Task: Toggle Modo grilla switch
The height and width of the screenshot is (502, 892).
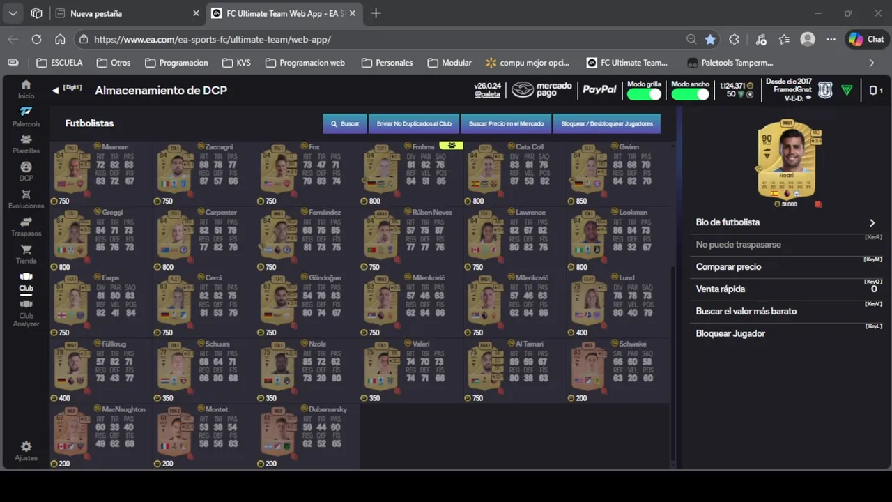Action: click(644, 94)
